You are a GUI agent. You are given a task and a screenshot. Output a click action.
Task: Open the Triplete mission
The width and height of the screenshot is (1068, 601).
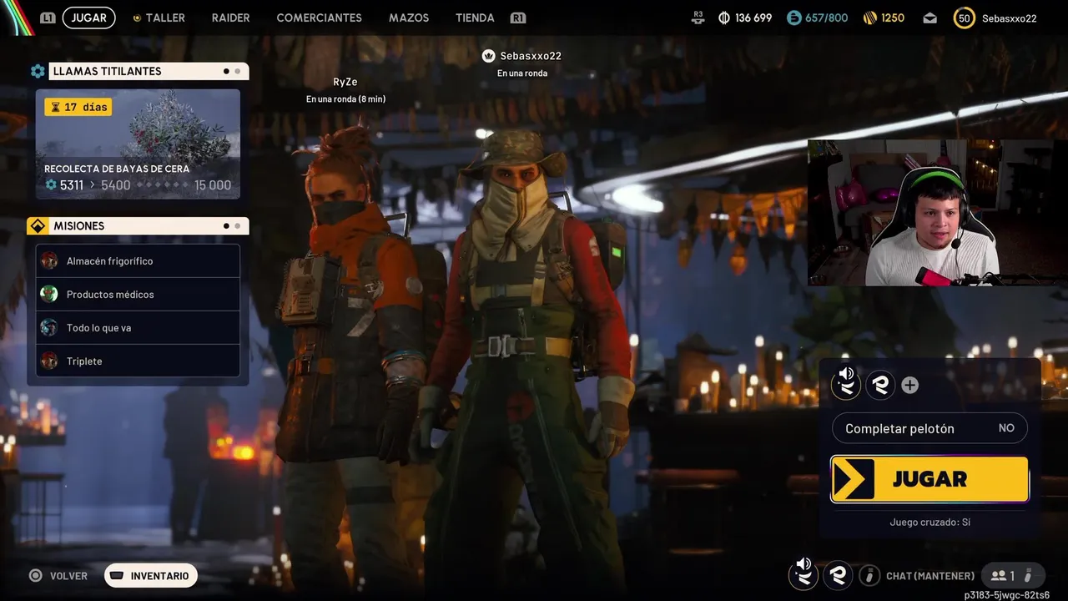click(138, 361)
